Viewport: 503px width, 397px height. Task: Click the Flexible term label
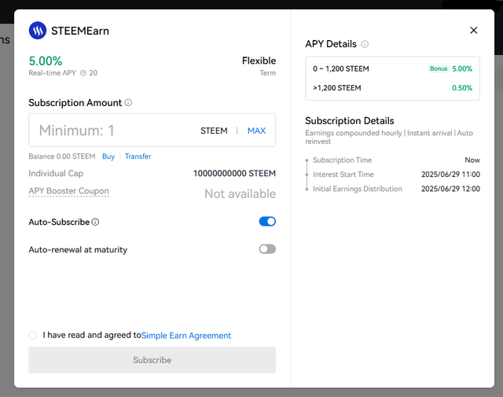259,61
